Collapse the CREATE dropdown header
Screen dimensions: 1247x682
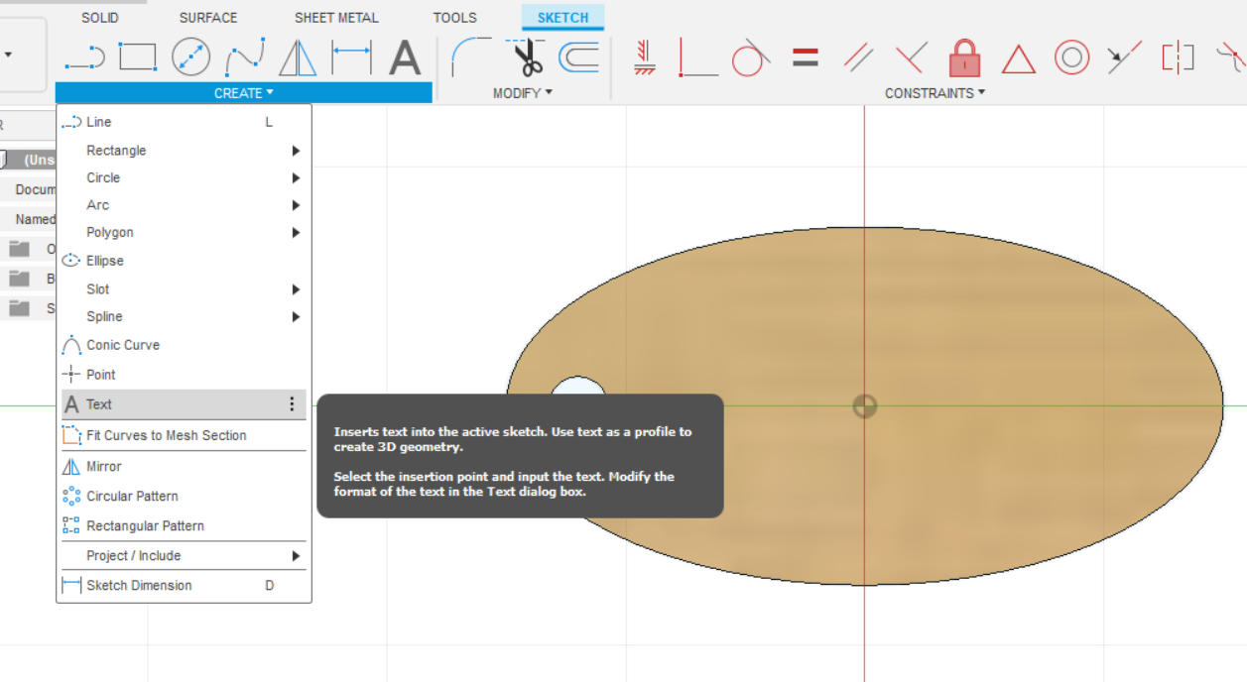tap(244, 93)
